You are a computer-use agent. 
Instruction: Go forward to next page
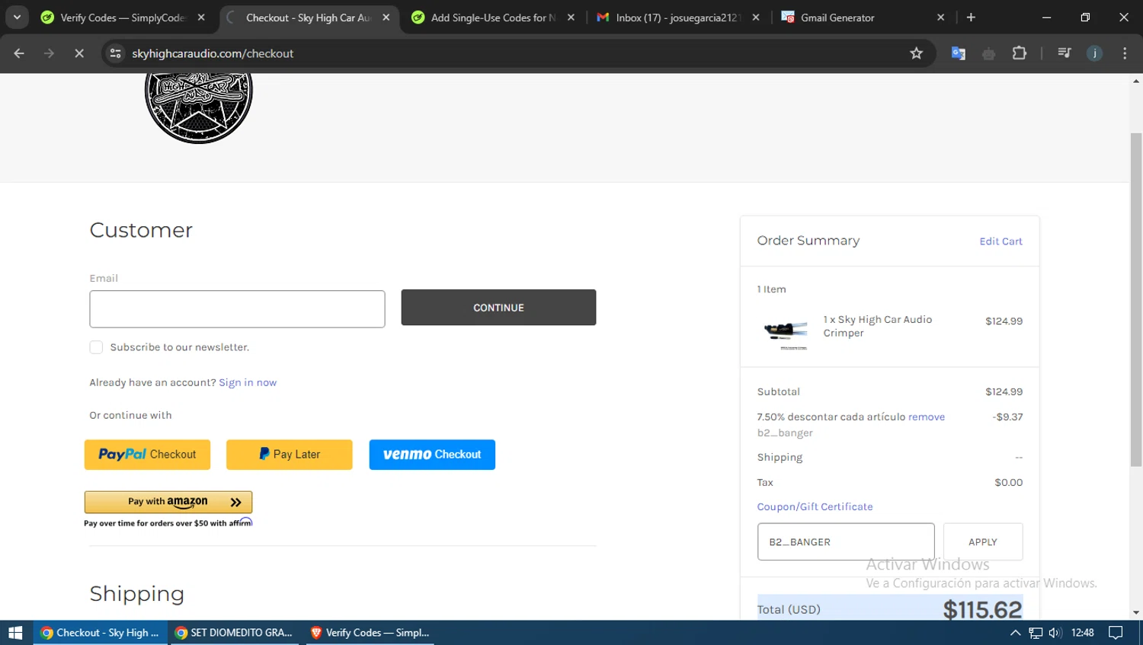pos(49,53)
